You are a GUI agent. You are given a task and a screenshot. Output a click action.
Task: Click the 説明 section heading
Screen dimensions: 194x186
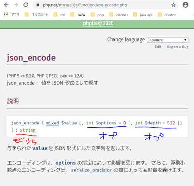click(x=13, y=101)
